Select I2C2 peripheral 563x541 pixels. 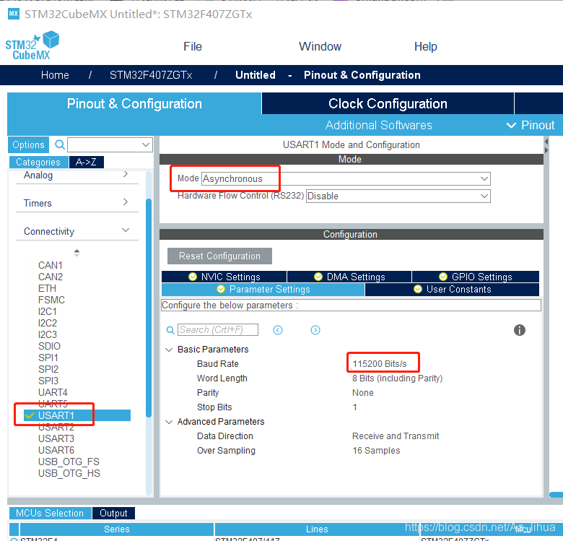pos(48,323)
